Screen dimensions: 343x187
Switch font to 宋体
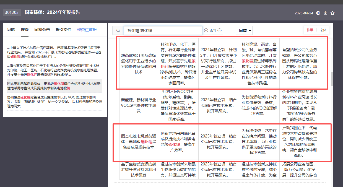point(323,30)
